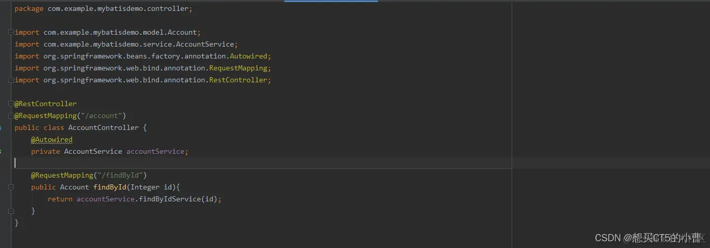Click the package name com.example.mybatisdemo.controller
Screen dimensions: 710x248
click(118, 8)
